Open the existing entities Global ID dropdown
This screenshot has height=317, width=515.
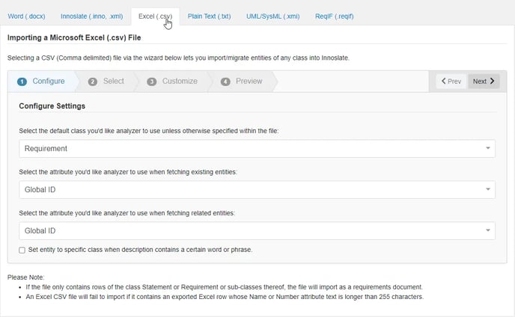tap(257, 190)
